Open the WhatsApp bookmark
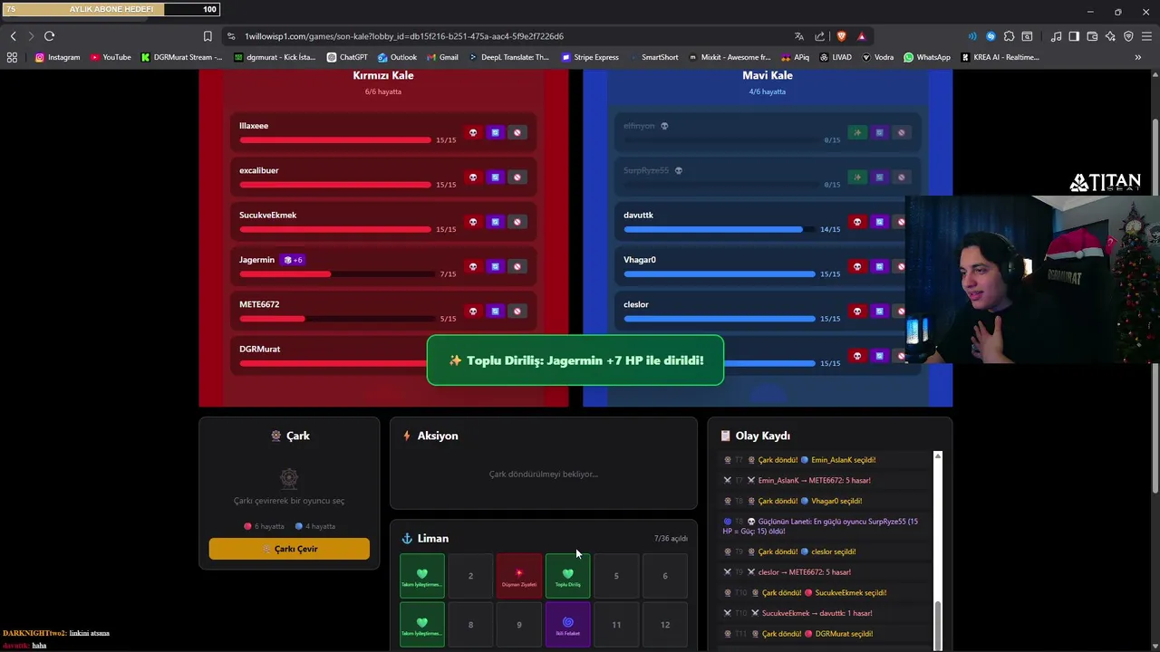1160x652 pixels. click(927, 57)
